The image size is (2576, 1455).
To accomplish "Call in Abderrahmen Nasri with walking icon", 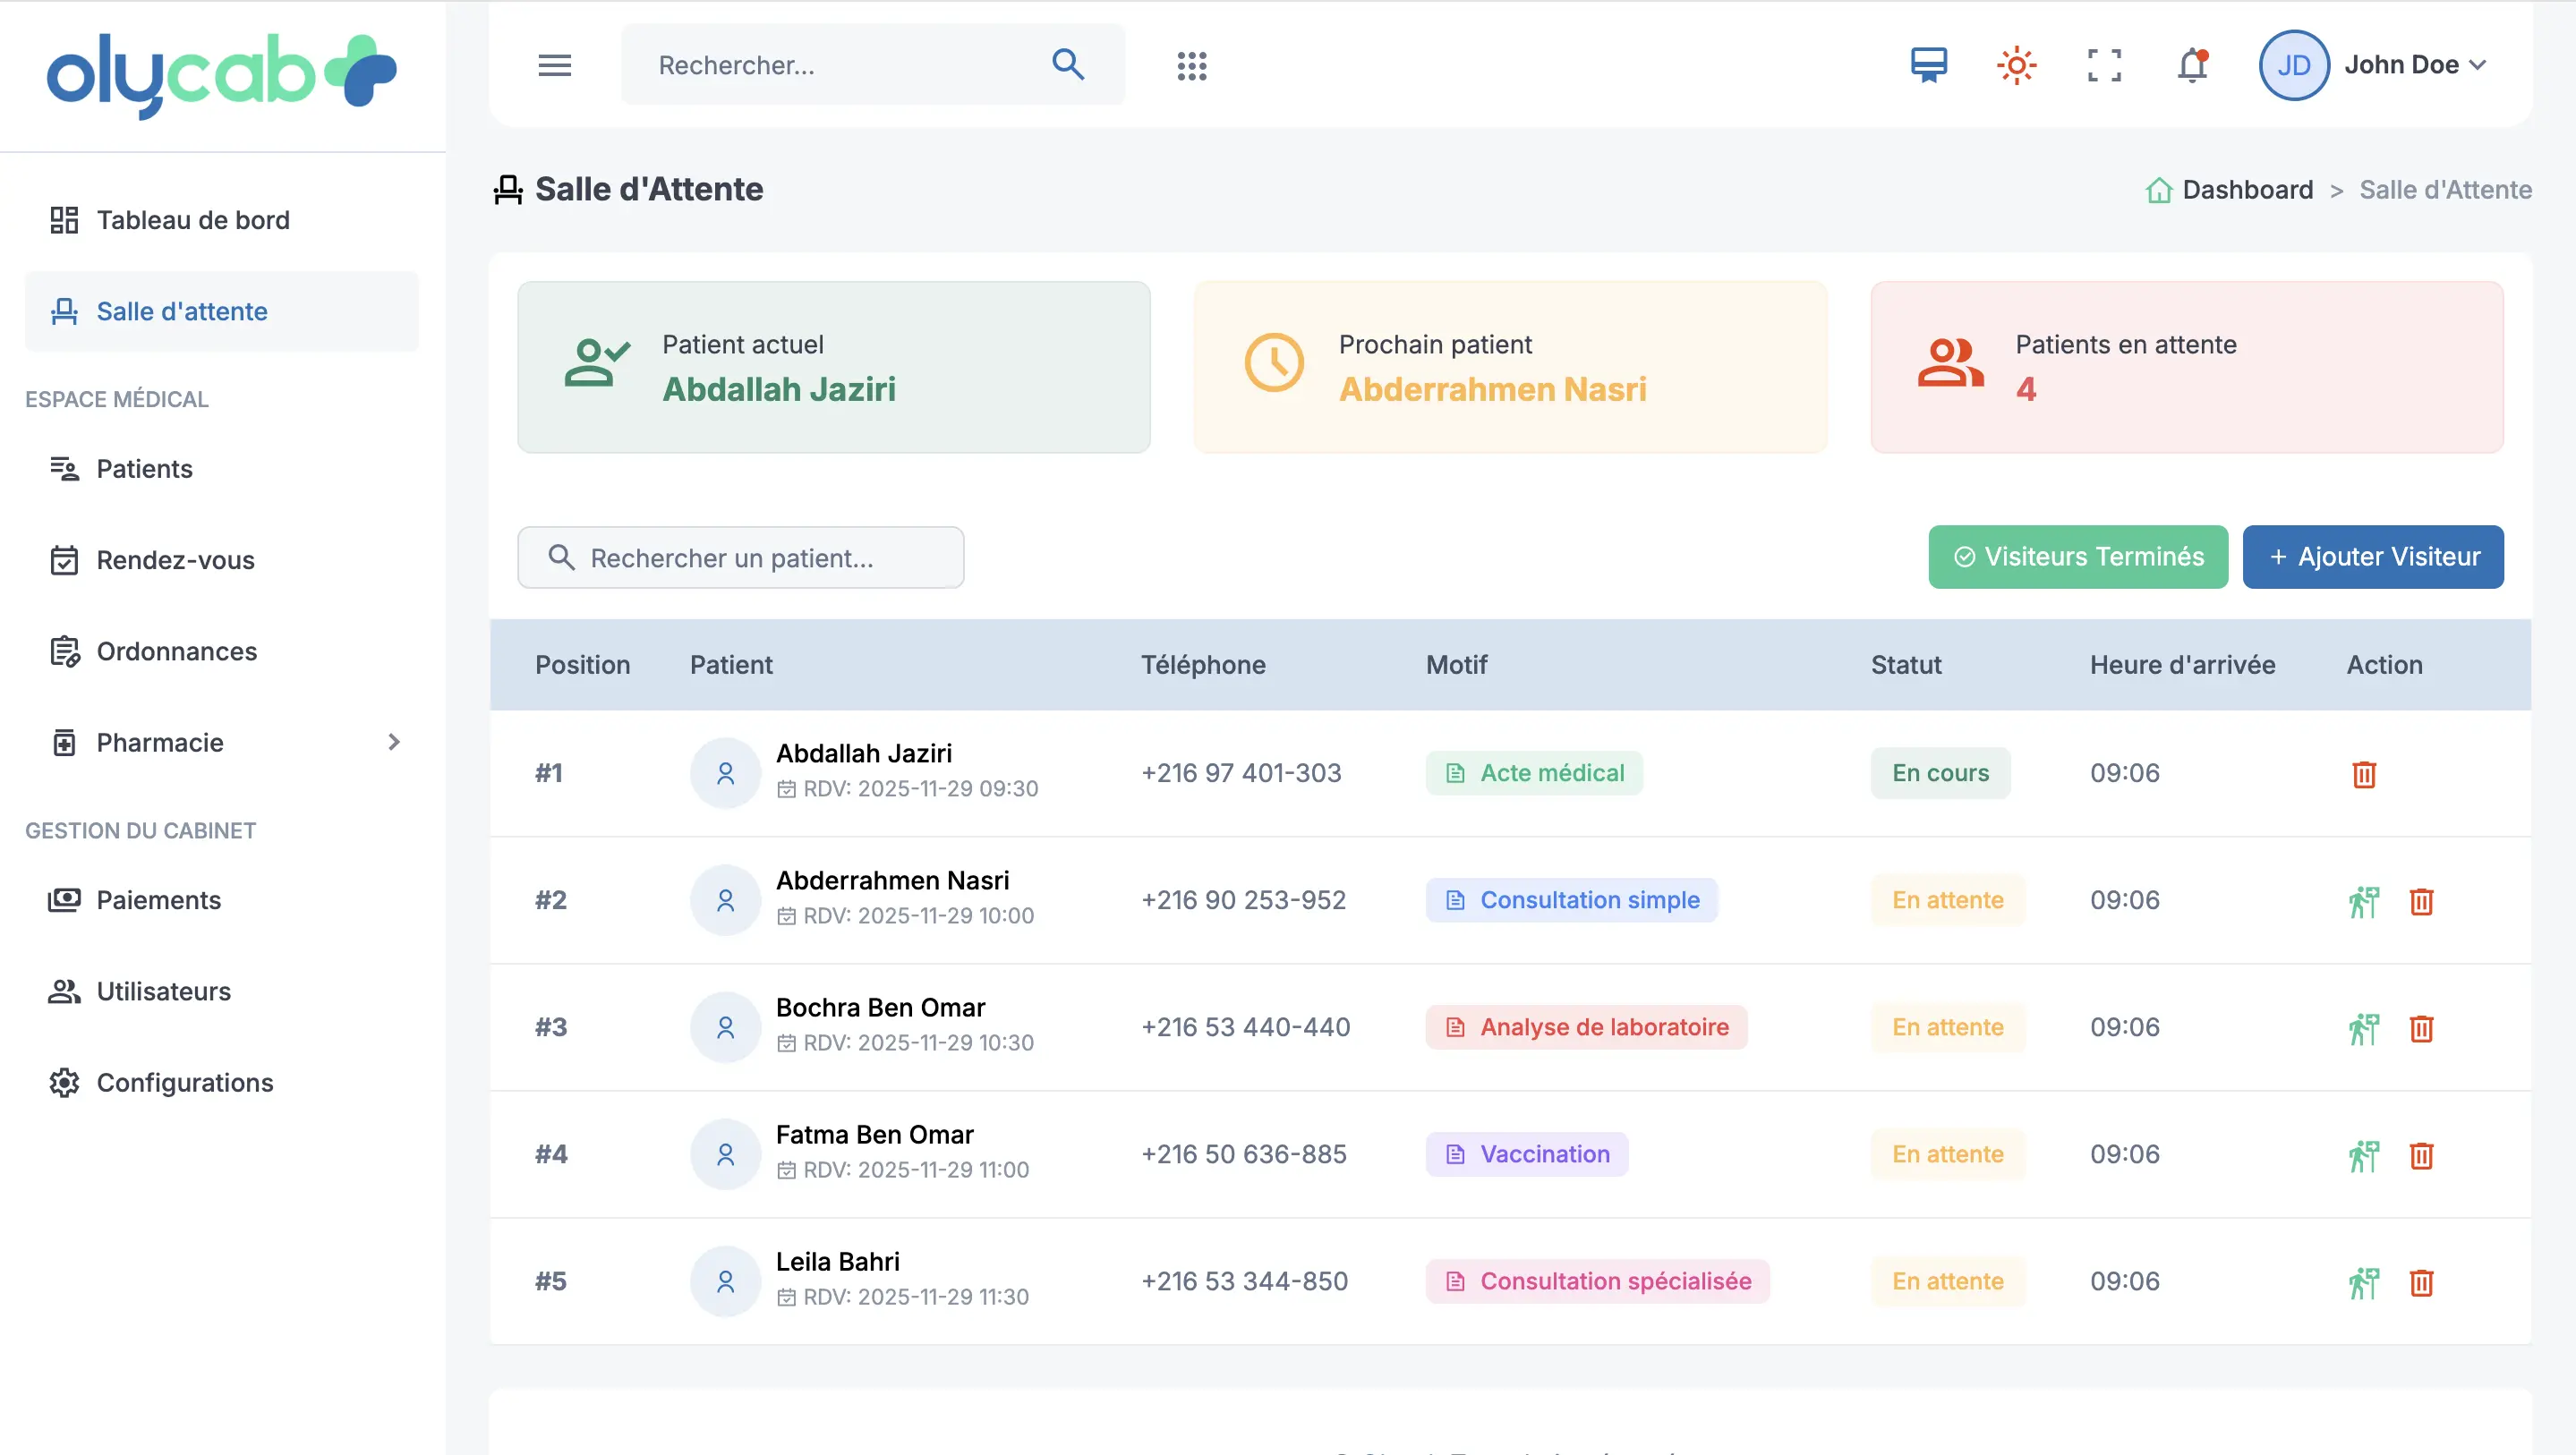I will point(2363,901).
